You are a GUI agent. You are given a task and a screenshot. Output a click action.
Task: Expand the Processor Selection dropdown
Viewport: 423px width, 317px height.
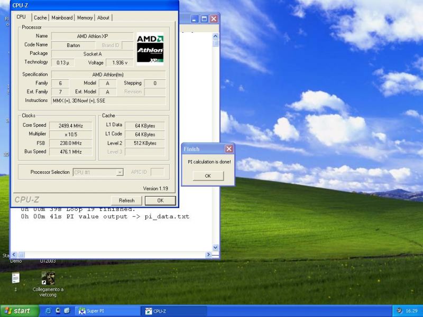[120, 172]
